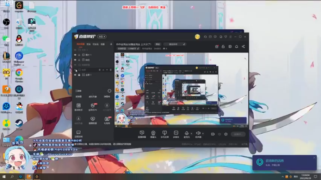The image size is (321, 180).
Task: Start recording with the camcorder icon
Action: point(213,134)
